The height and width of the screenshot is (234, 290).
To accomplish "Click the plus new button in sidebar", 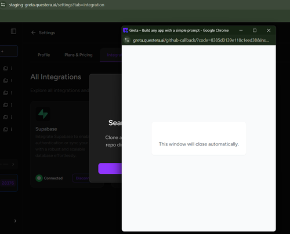I will coord(9,51).
